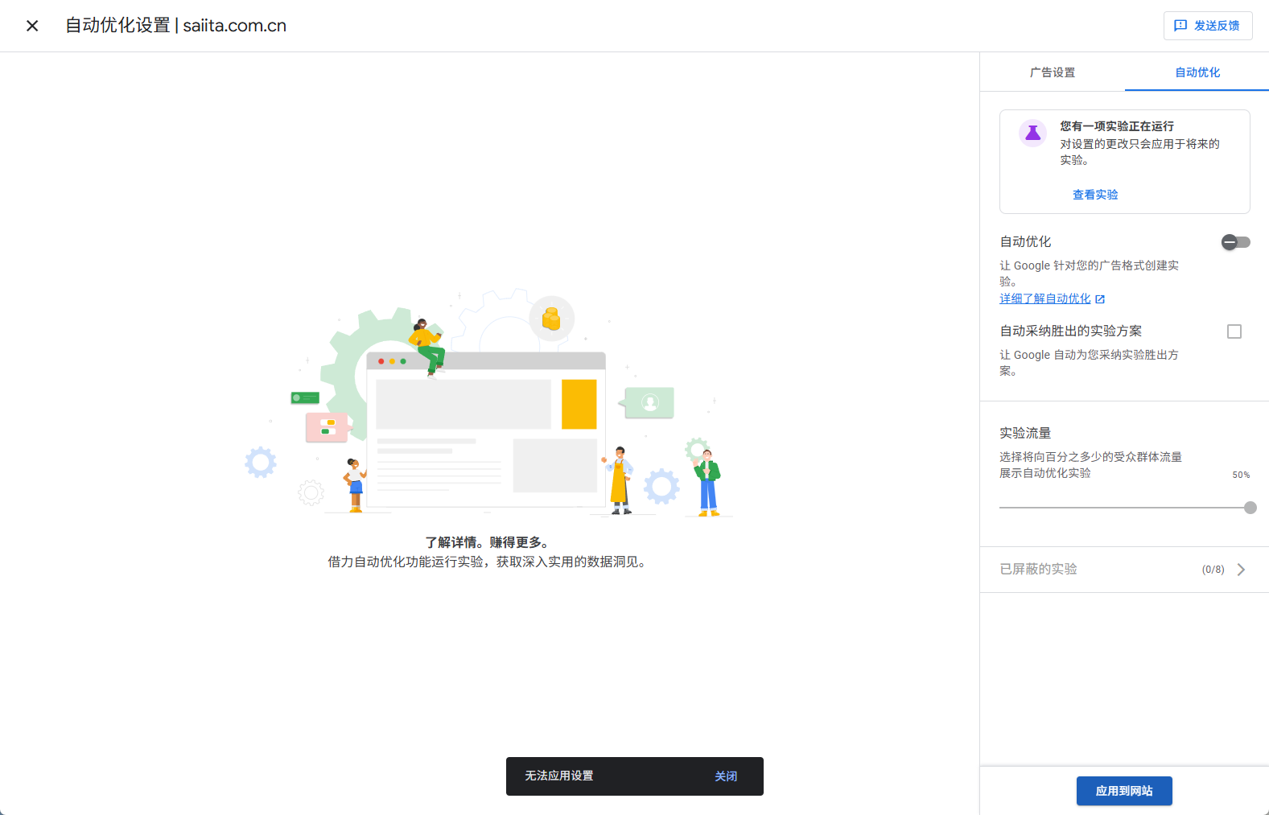
Task: Close the 自动优化设置 page with the X icon
Action: pos(32,26)
